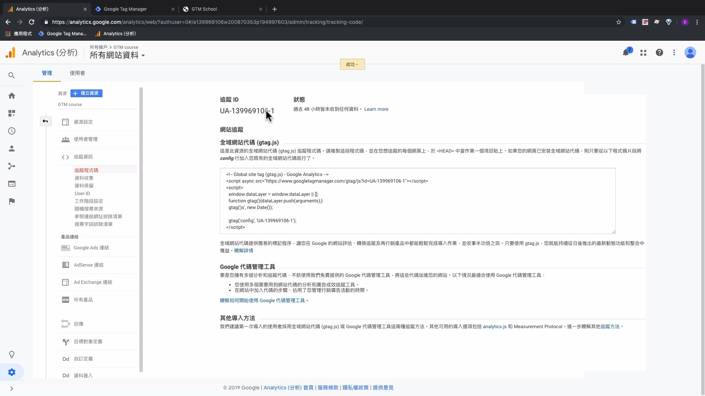Click the collapse arrow next to 資源設定

click(46, 121)
